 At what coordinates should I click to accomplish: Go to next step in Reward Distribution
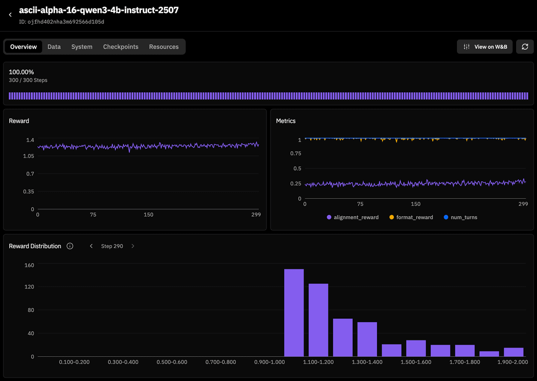[133, 246]
